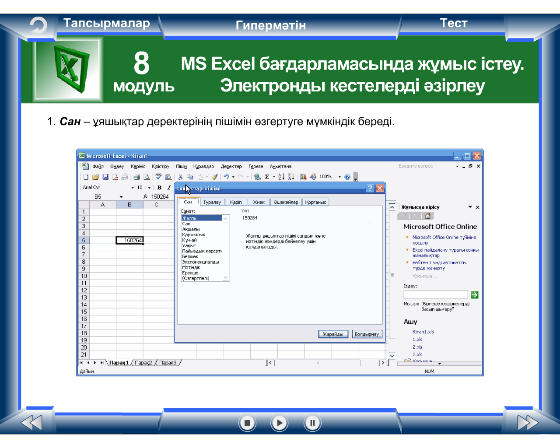Open the Файл menu

(98, 166)
